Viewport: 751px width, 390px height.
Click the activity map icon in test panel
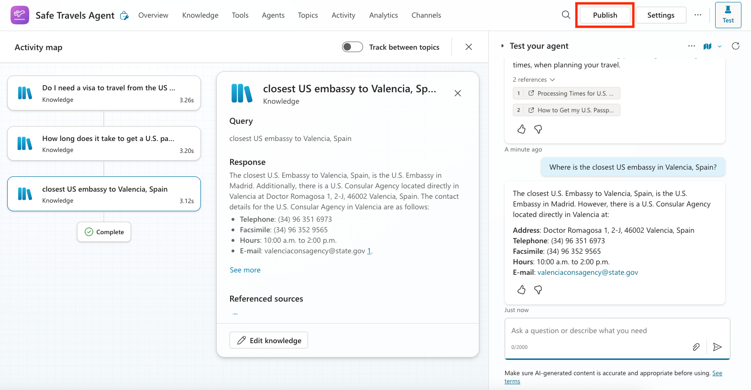(x=707, y=46)
